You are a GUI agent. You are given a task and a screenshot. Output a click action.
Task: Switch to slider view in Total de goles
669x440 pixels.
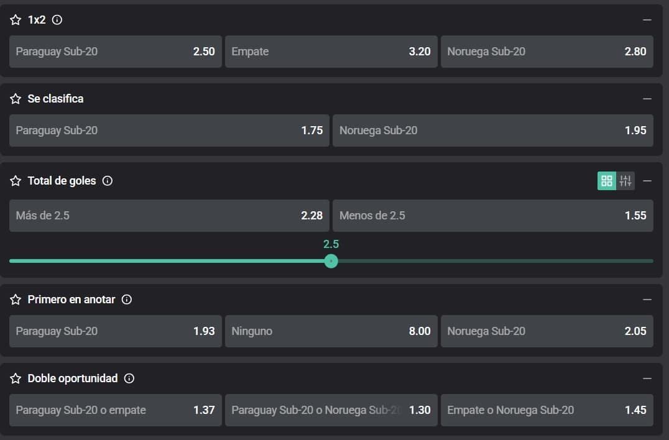click(x=625, y=181)
